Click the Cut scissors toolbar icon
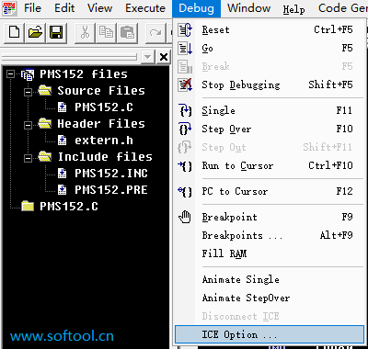This screenshot has width=368, height=349. (x=85, y=32)
